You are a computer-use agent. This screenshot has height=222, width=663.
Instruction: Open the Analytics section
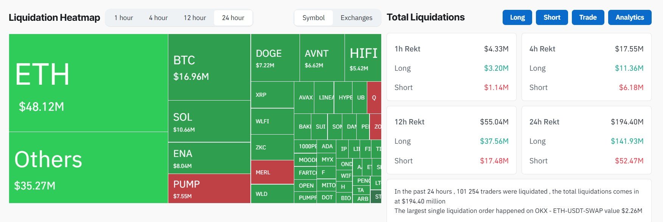[629, 17]
